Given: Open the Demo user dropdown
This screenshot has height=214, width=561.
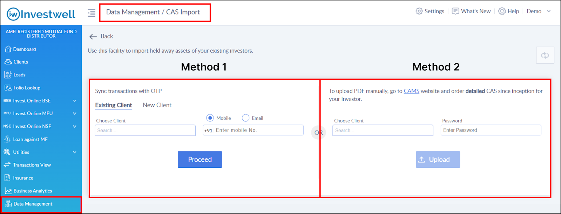Looking at the screenshot, I should point(539,11).
